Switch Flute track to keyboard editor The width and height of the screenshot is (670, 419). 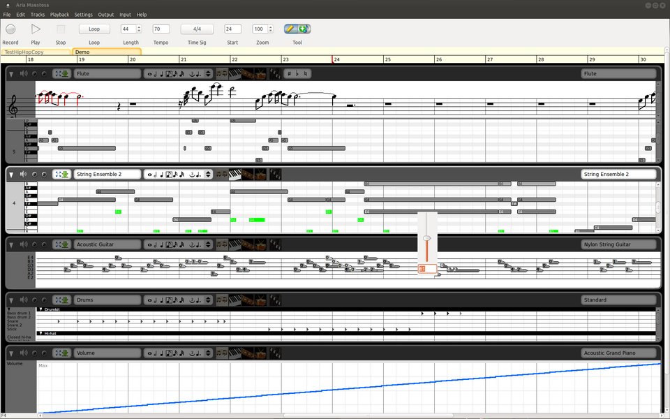click(234, 73)
